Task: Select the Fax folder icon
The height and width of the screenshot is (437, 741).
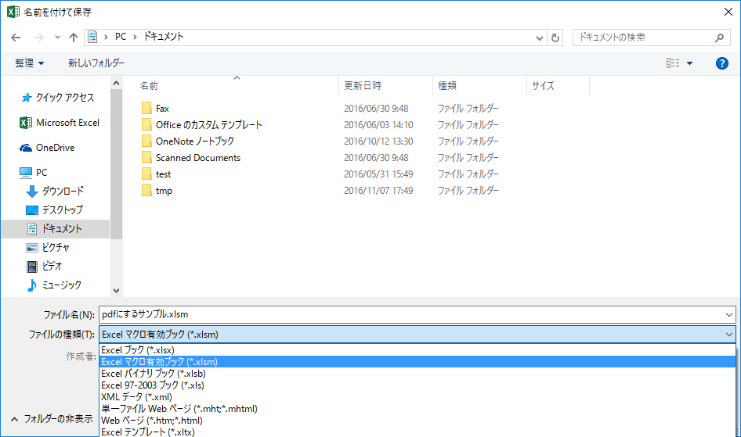Action: tap(146, 109)
